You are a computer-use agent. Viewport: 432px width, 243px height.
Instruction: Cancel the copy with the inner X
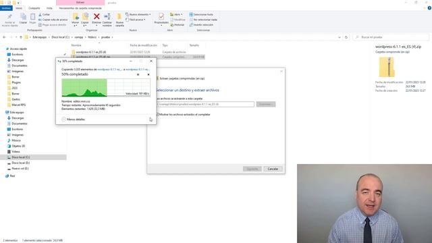(148, 74)
